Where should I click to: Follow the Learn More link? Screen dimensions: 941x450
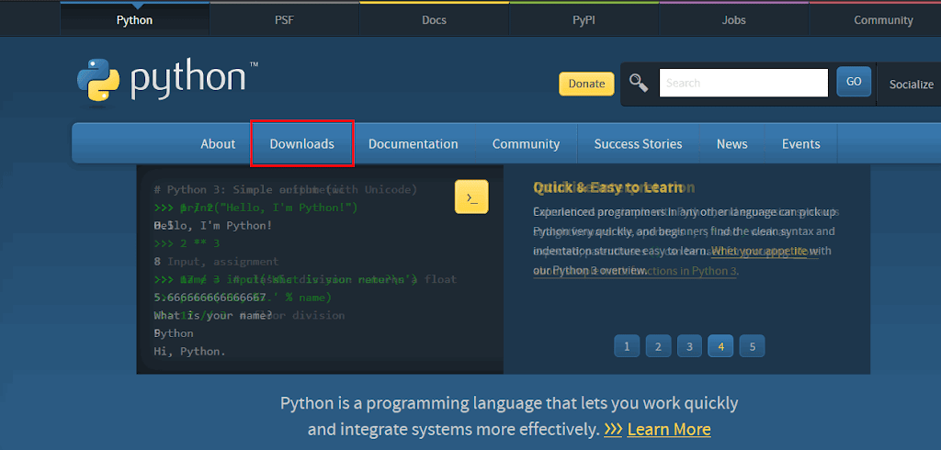point(669,430)
